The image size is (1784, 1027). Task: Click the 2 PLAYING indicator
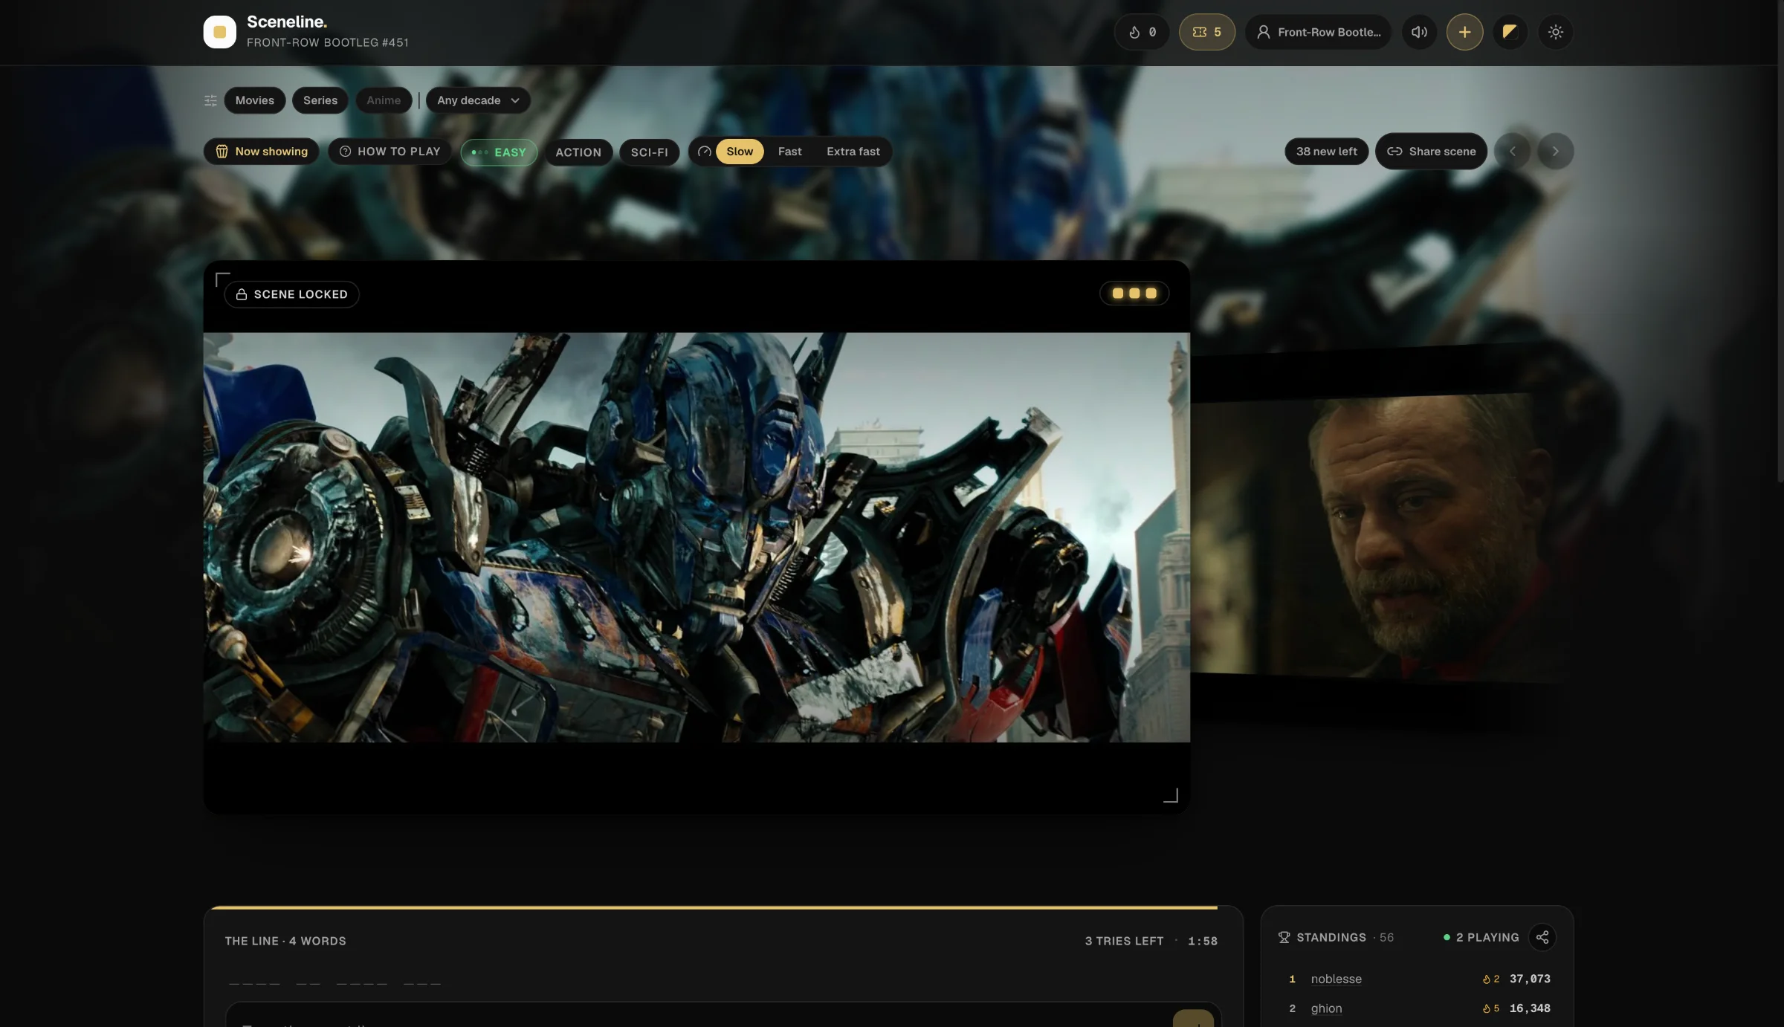(1481, 937)
